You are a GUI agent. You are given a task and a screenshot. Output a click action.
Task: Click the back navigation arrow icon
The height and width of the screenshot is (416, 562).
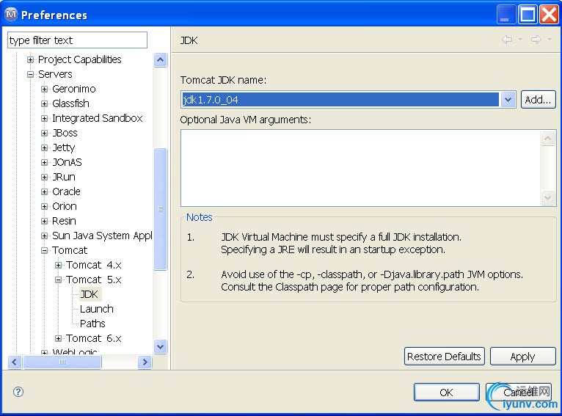point(507,40)
